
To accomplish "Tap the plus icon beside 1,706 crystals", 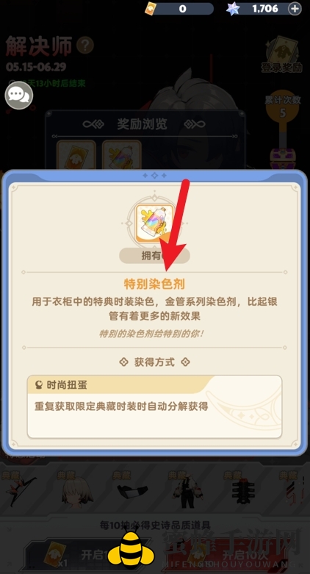I will click(x=295, y=9).
